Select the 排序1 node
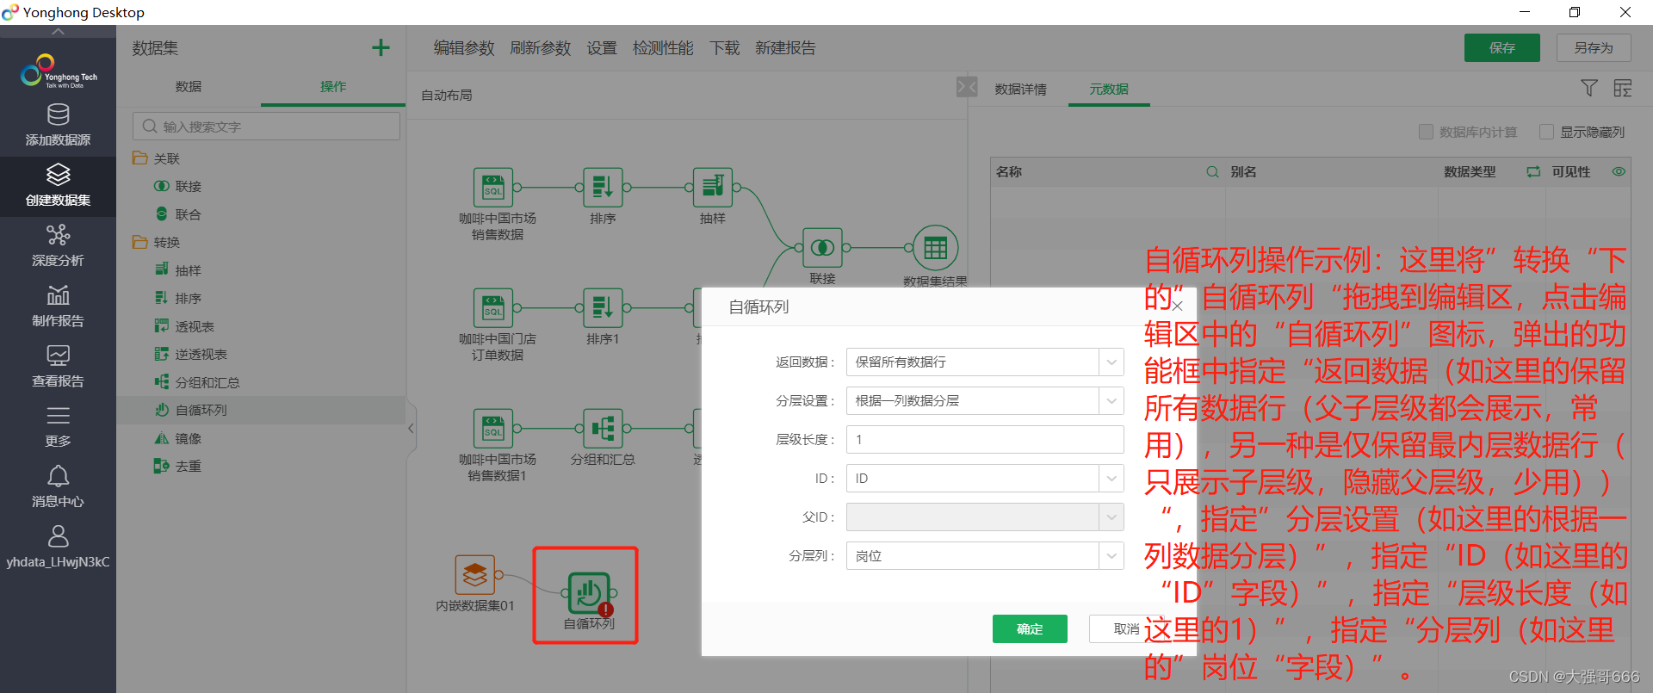This screenshot has height=693, width=1653. pos(603,307)
